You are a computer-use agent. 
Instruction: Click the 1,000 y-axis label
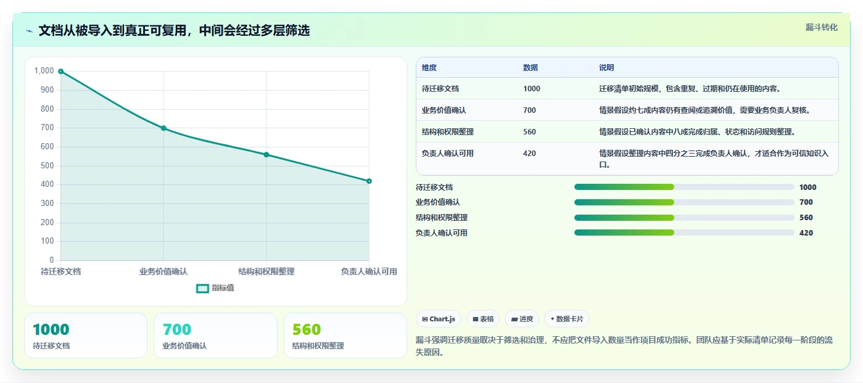(44, 71)
